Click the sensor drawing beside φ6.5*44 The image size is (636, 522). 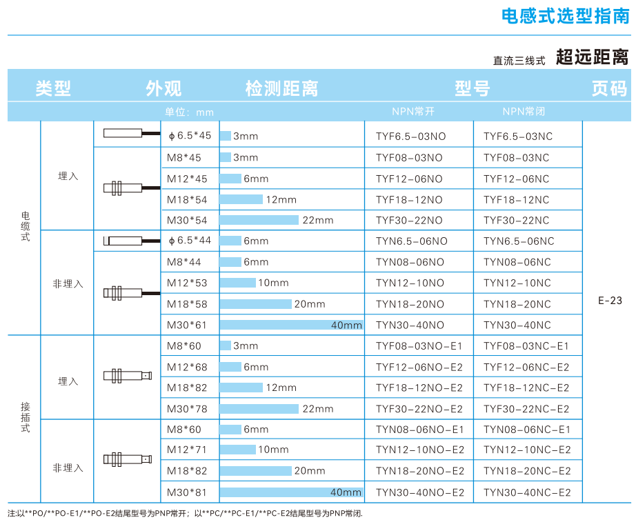(x=124, y=241)
